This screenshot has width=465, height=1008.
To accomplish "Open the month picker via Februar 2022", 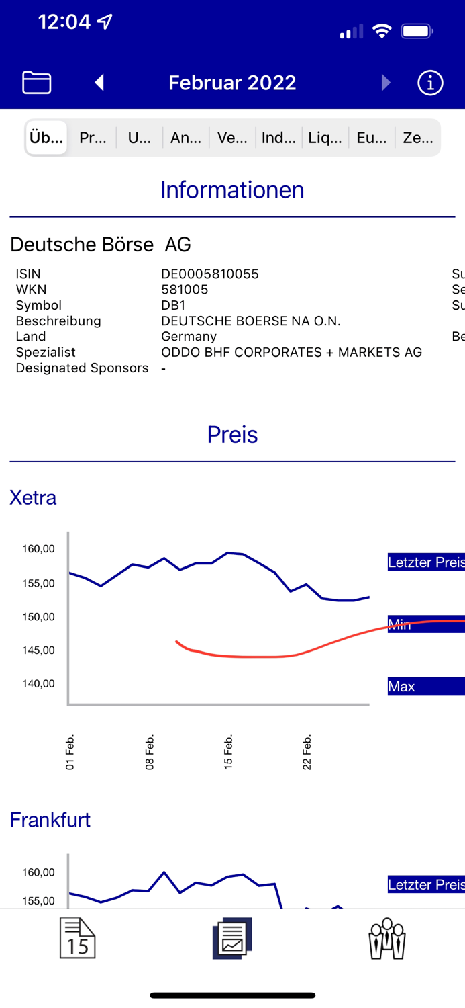I will coord(232,82).
